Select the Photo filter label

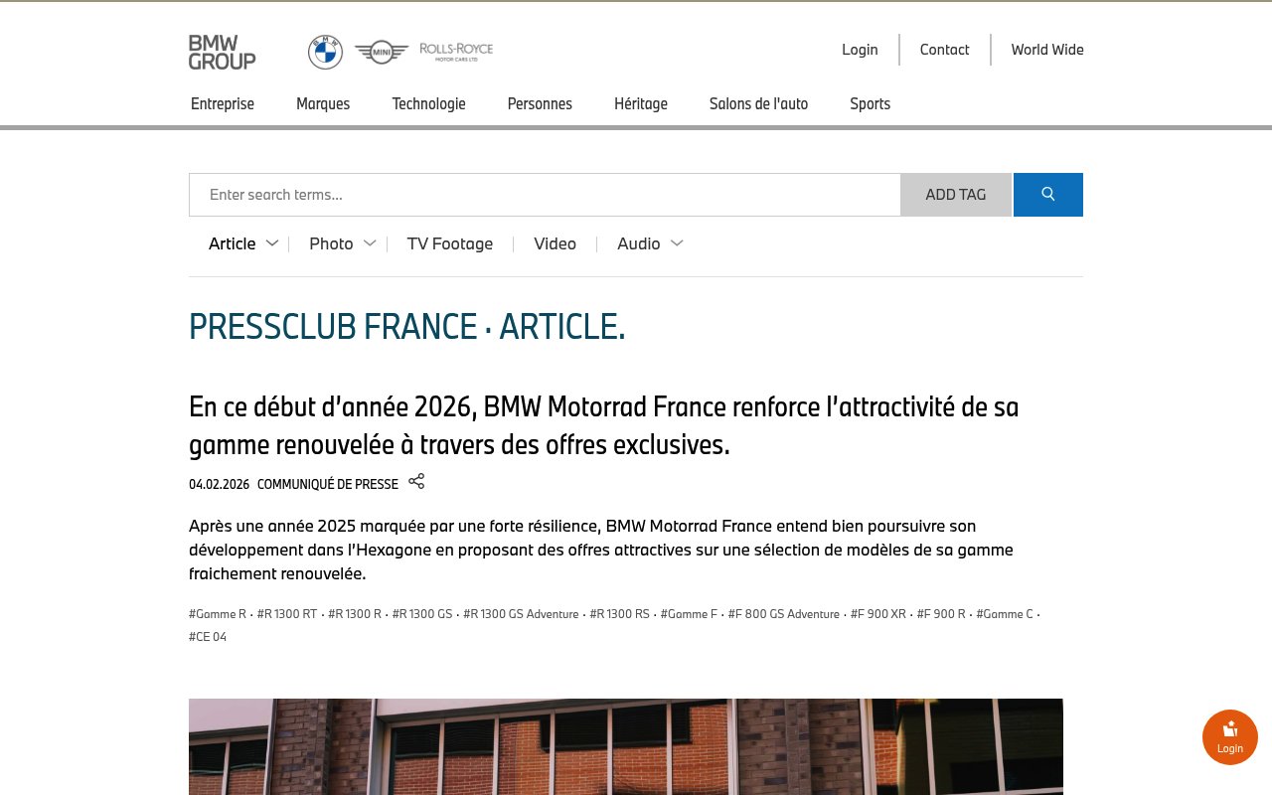click(x=331, y=243)
